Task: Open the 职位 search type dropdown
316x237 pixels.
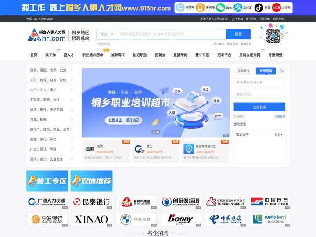Action: (x=107, y=34)
